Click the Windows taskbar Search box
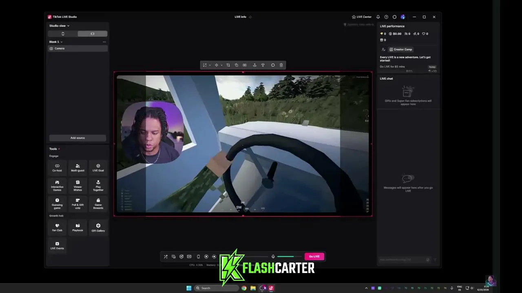The width and height of the screenshot is (522, 293). pyautogui.click(x=217, y=288)
